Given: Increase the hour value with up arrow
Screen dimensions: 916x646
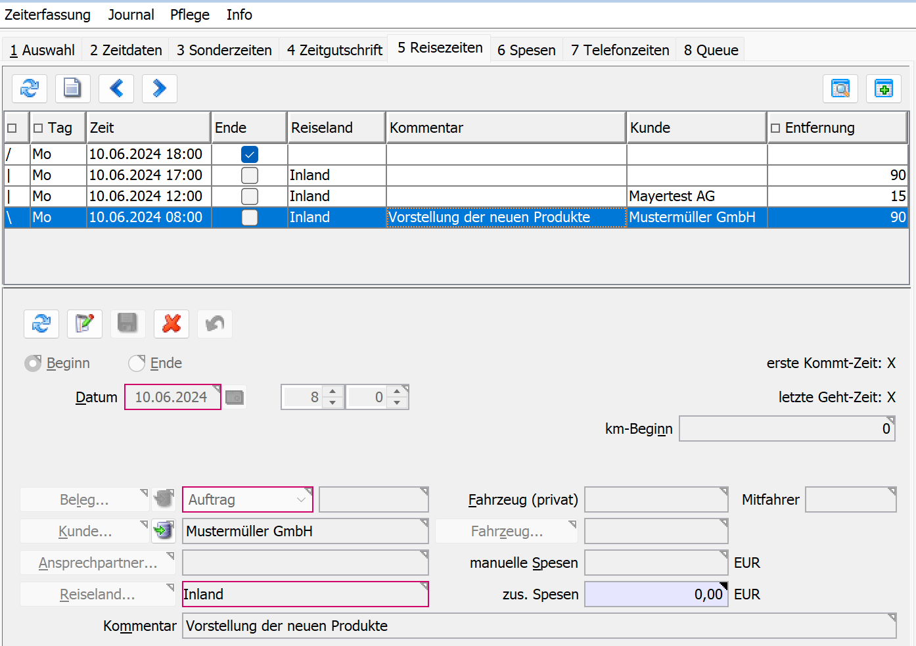Looking at the screenshot, I should pos(332,392).
